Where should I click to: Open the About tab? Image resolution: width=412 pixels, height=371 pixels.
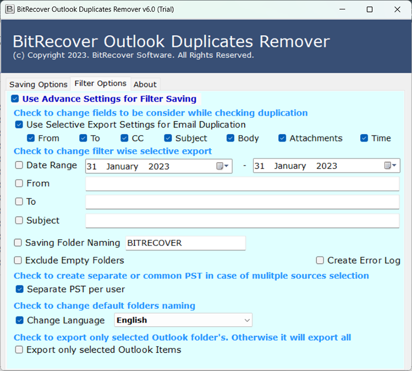pyautogui.click(x=145, y=84)
